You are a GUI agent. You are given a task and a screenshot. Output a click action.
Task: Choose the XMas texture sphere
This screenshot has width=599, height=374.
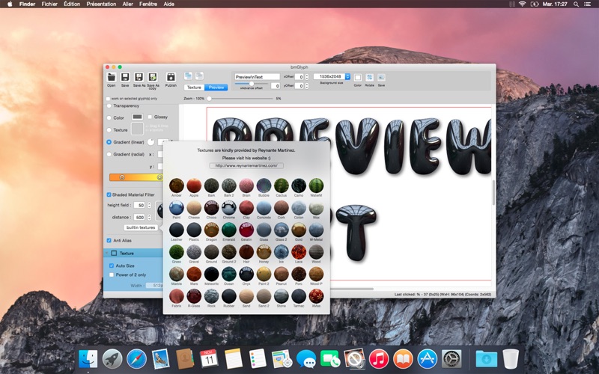(x=316, y=296)
